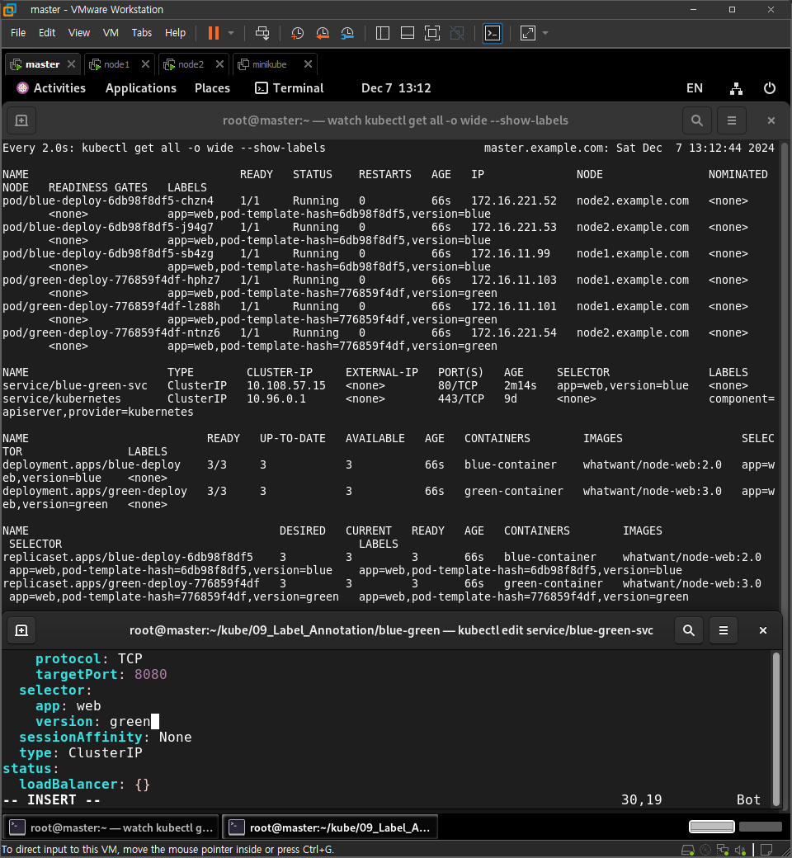
Task: Close the minikube tab
Action: (309, 64)
